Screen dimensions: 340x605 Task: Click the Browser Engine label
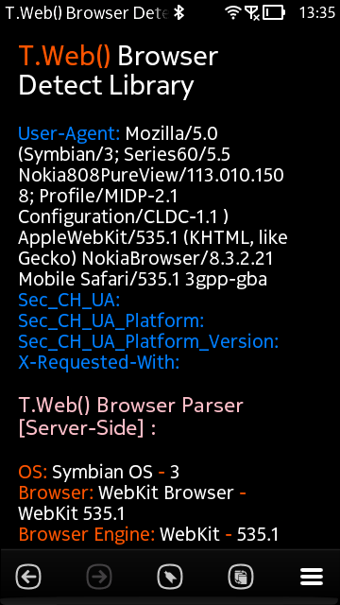86,534
